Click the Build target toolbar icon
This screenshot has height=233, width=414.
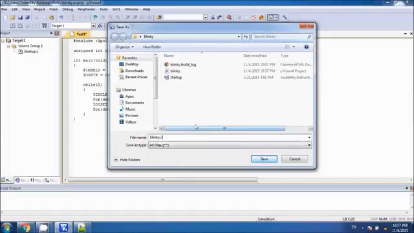point(13,26)
